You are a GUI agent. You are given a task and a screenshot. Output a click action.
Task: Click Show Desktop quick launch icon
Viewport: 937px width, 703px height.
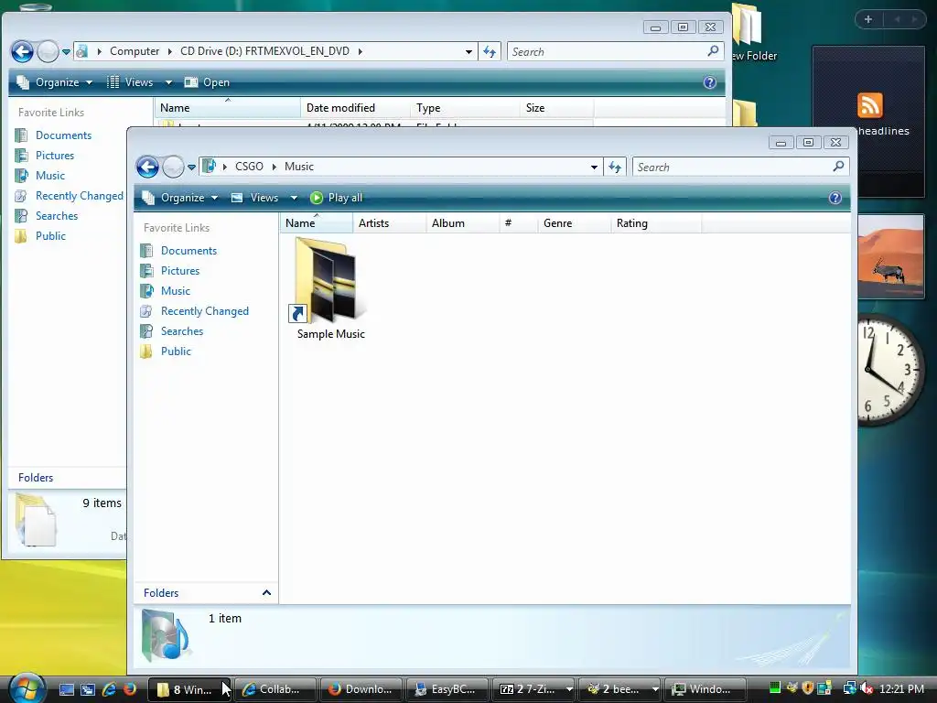pos(66,689)
